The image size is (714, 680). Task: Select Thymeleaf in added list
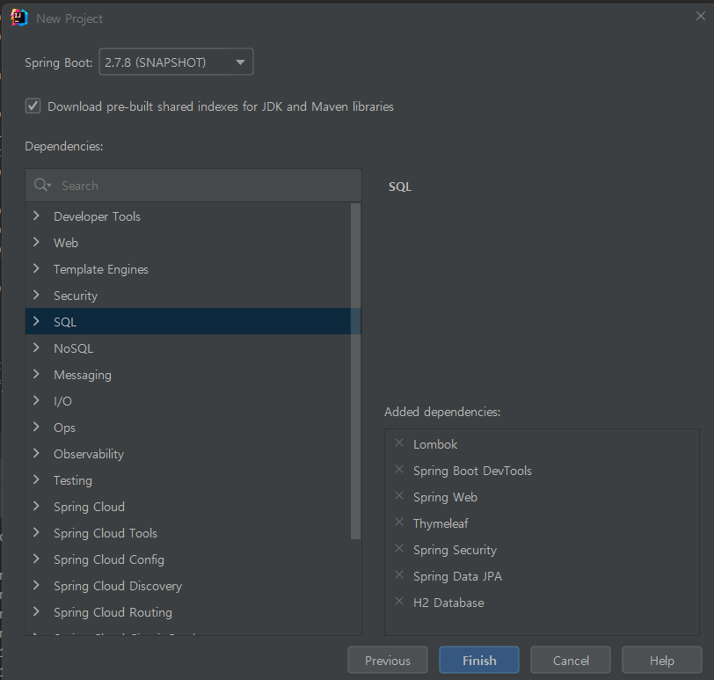click(441, 523)
